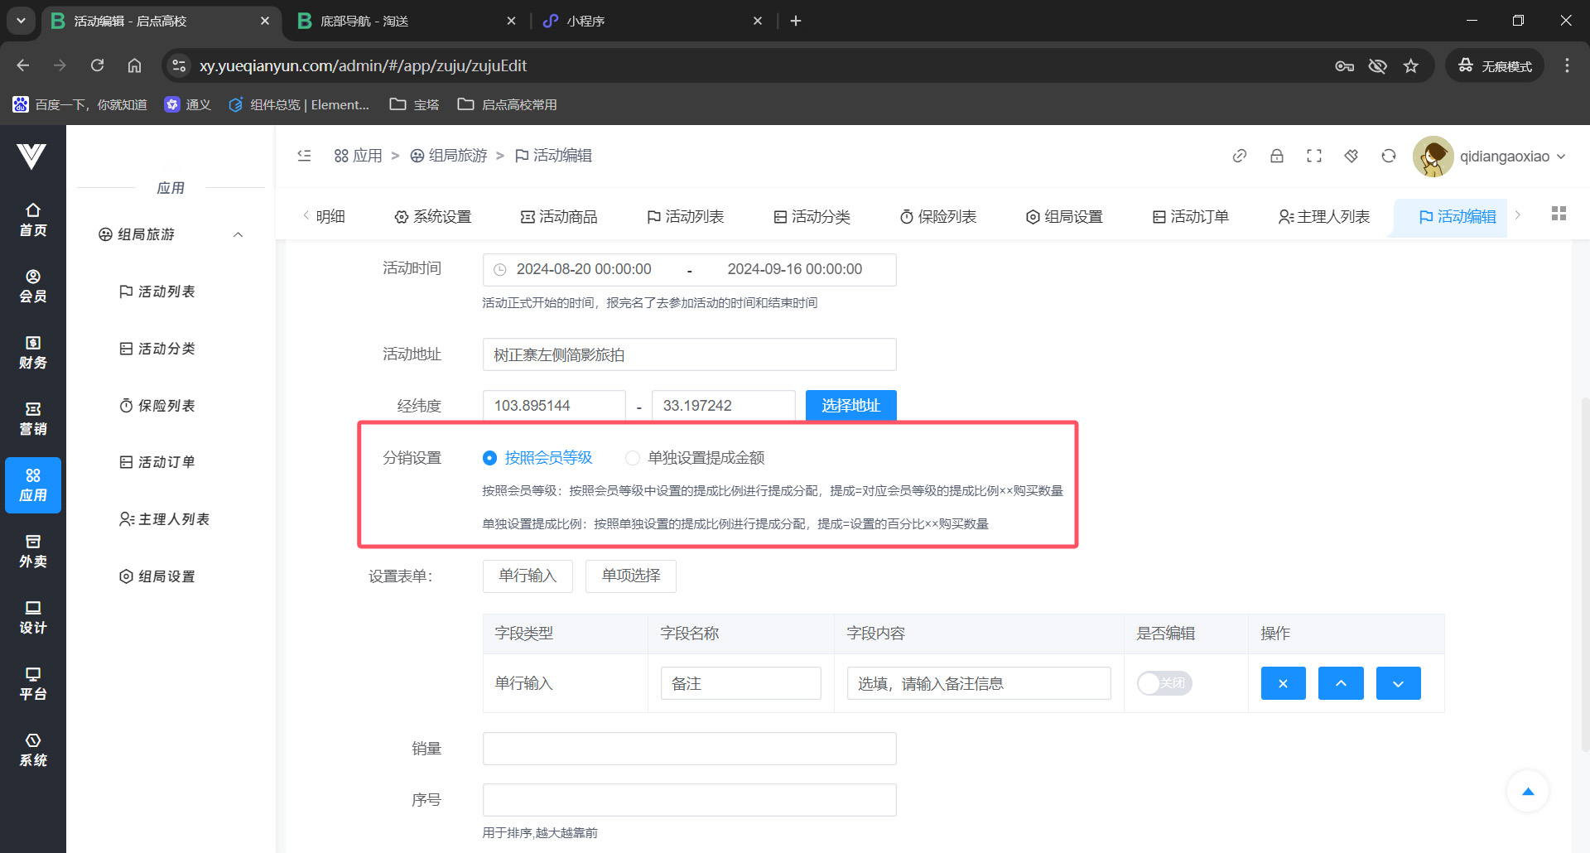Screen dimensions: 1590x853
Task: Click the lock screen icon
Action: click(1276, 156)
